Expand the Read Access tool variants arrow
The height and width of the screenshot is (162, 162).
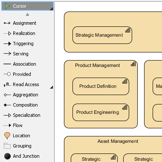pyautogui.click(x=52, y=87)
